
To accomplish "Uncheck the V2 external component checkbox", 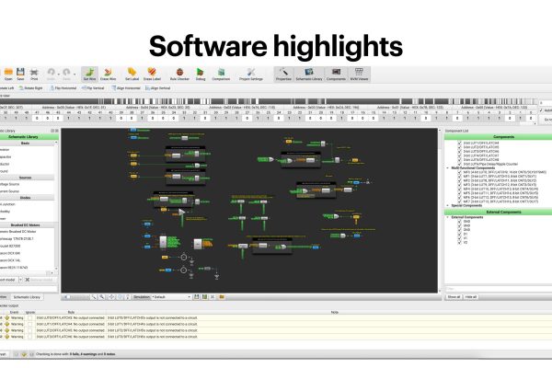I will pyautogui.click(x=459, y=242).
